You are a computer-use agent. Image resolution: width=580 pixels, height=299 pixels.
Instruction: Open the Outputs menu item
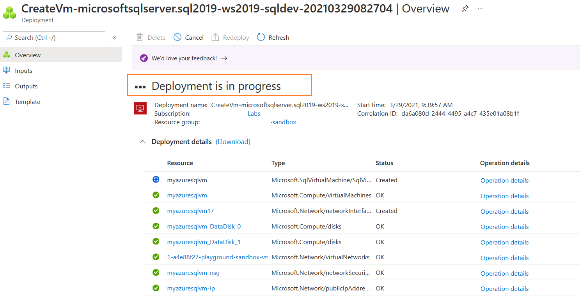tap(26, 86)
